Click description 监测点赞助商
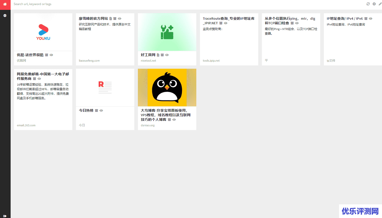Viewport: 382px width, 218px height. (213, 29)
